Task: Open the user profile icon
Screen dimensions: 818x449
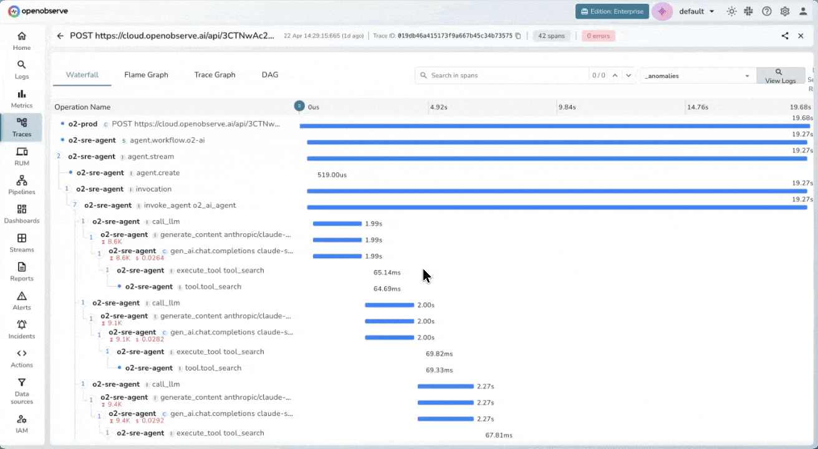Action: coord(803,11)
